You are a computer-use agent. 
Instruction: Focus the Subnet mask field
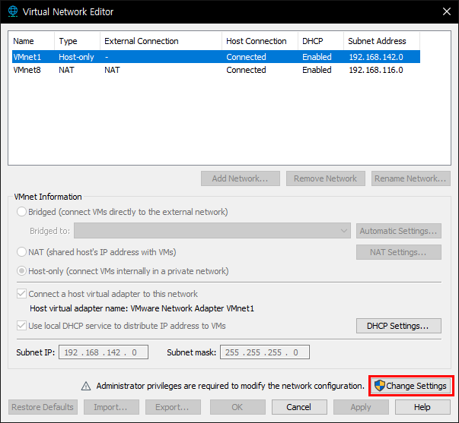265,352
